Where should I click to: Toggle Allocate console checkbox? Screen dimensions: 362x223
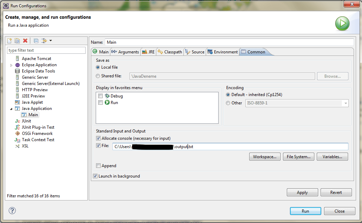pos(99,138)
